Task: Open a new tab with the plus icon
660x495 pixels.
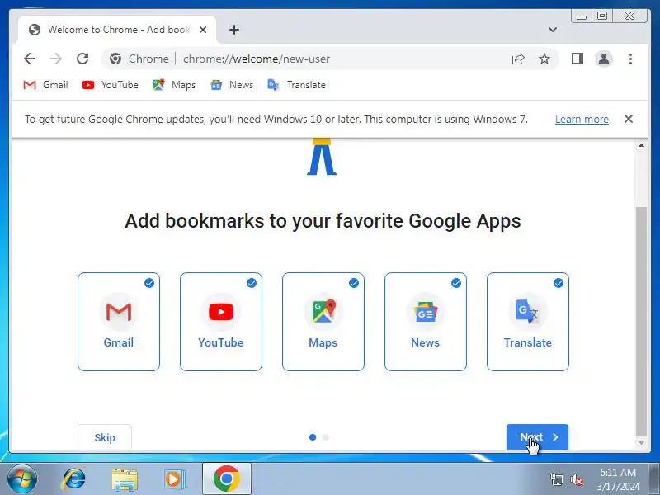Action: [234, 30]
